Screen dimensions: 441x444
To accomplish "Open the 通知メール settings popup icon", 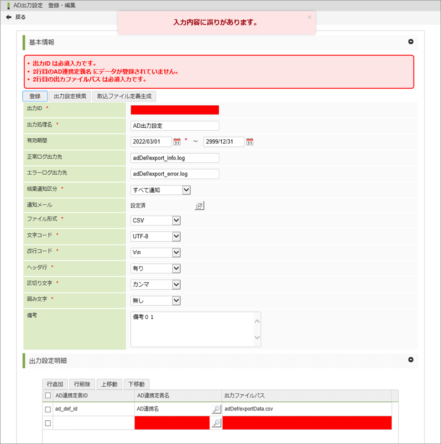I will click(x=199, y=206).
